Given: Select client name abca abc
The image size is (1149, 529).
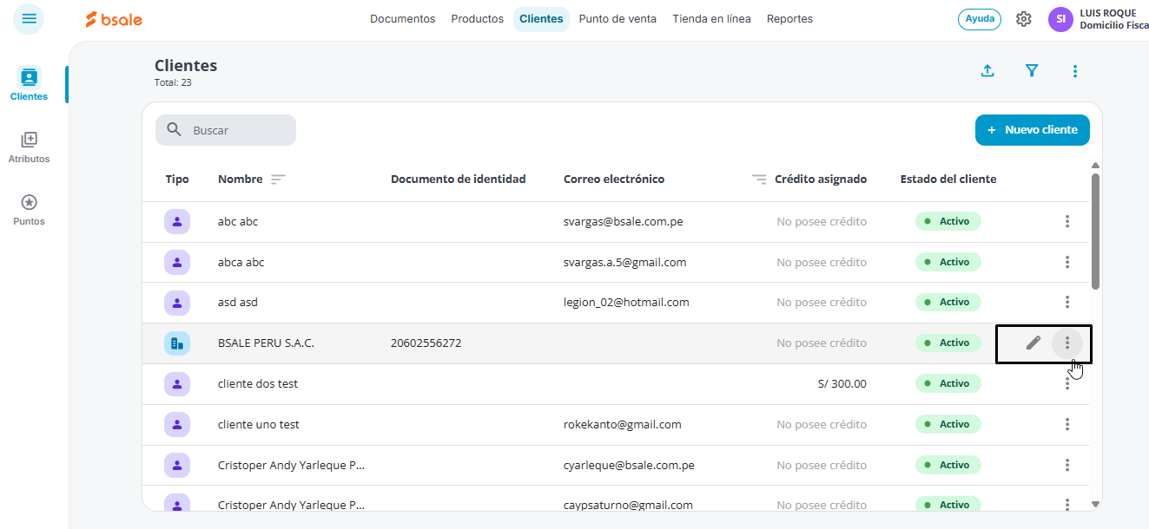Looking at the screenshot, I should (x=241, y=262).
